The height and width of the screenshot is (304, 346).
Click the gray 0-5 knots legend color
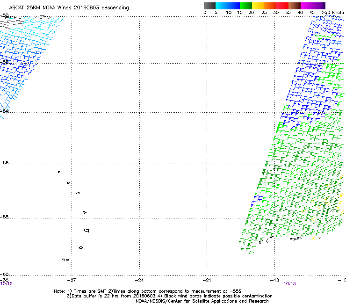point(209,6)
